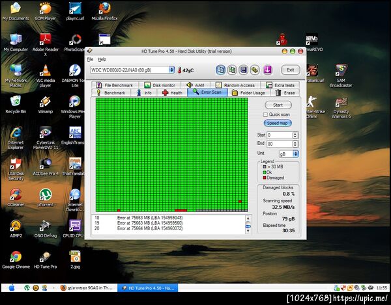The height and width of the screenshot is (305, 391).
Task: Switch to the Extra tests tab
Action: 280,85
